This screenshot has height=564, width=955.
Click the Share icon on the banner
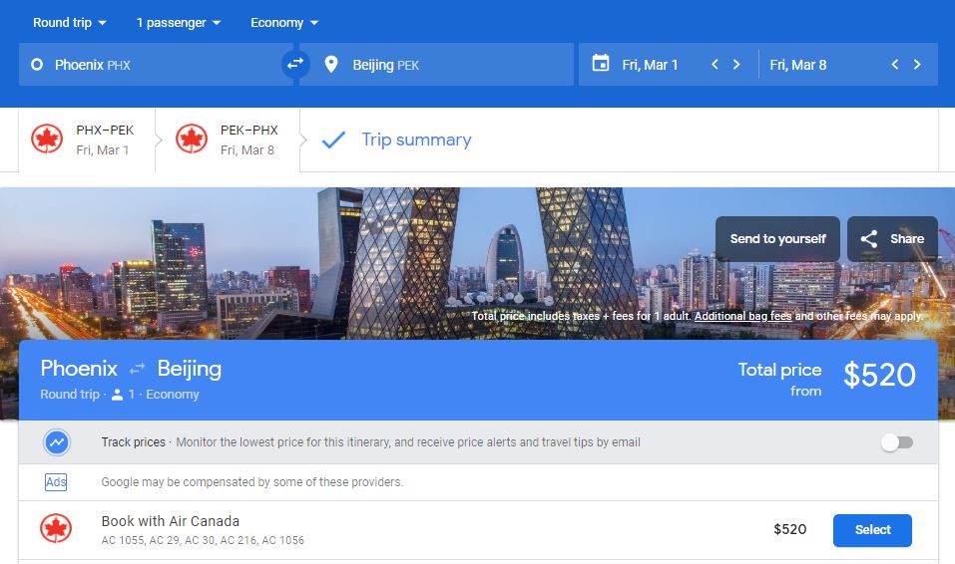869,239
